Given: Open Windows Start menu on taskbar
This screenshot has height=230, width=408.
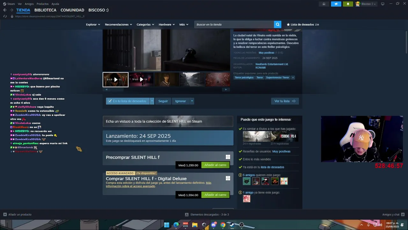Looking at the screenshot, I should 167,225.
